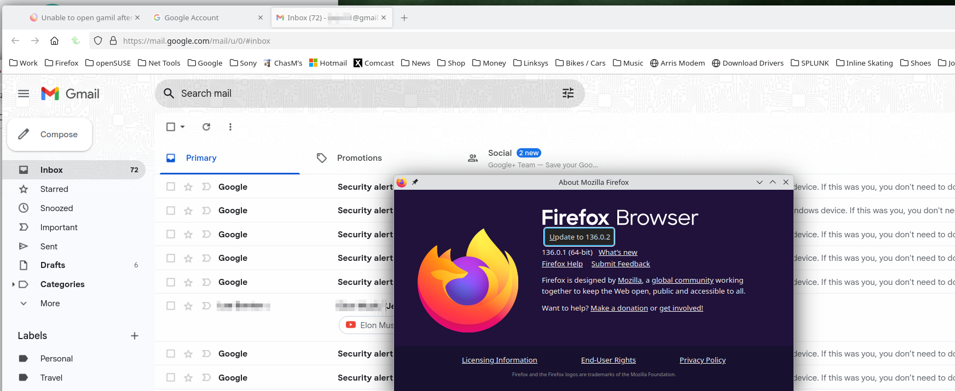
Task: Switch to the Primary inbox tab
Action: click(x=230, y=158)
